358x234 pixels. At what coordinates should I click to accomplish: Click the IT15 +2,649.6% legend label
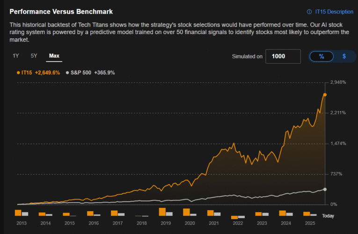click(x=40, y=73)
